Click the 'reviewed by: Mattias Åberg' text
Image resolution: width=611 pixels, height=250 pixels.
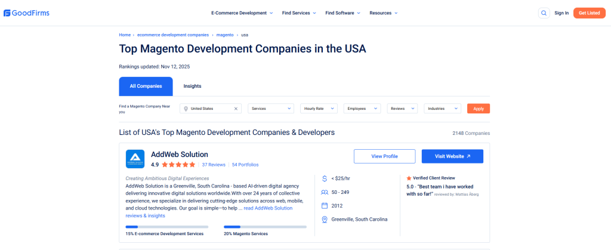pos(456,195)
